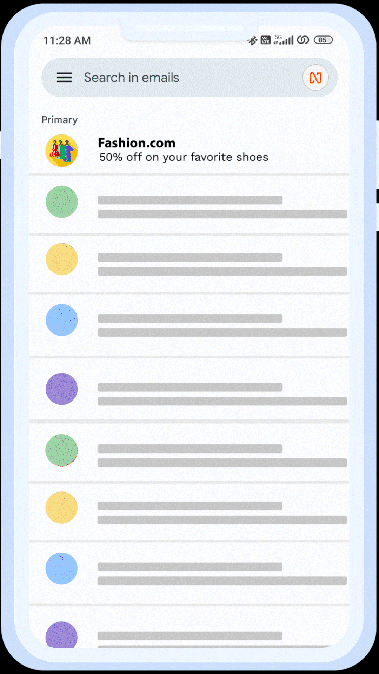Select the first yellow avatar circle

[x=62, y=259]
